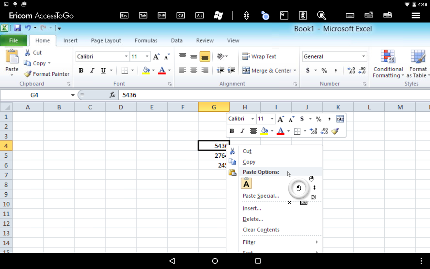Apply accounting dollar format in ribbon
Viewport: 430px width, 269px height.
point(308,71)
